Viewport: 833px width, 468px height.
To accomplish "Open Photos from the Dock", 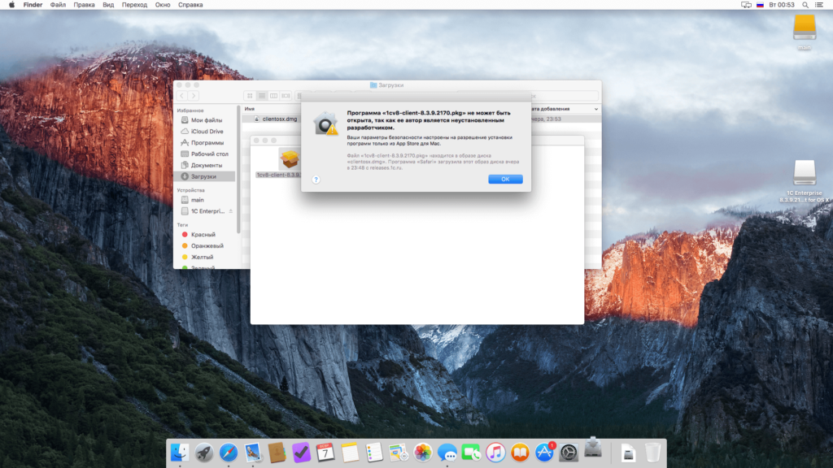I will pyautogui.click(x=423, y=453).
